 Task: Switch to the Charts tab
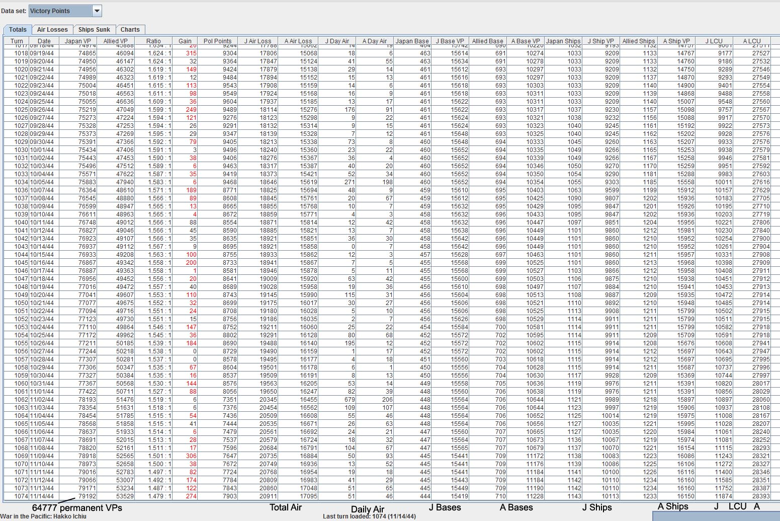tap(131, 29)
